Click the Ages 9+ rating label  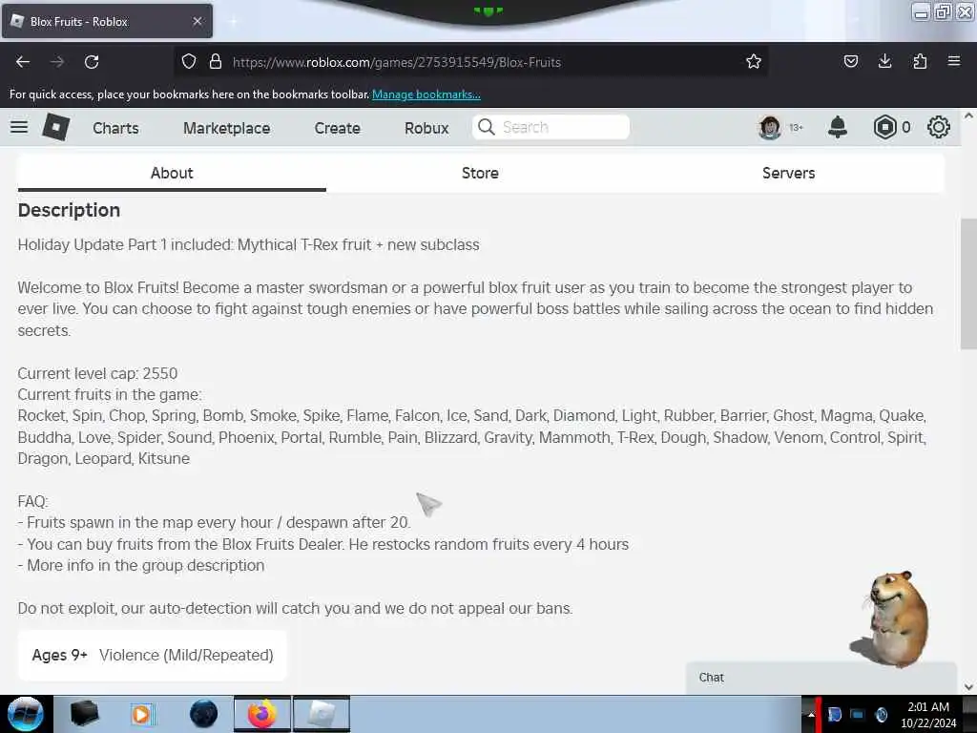60,655
